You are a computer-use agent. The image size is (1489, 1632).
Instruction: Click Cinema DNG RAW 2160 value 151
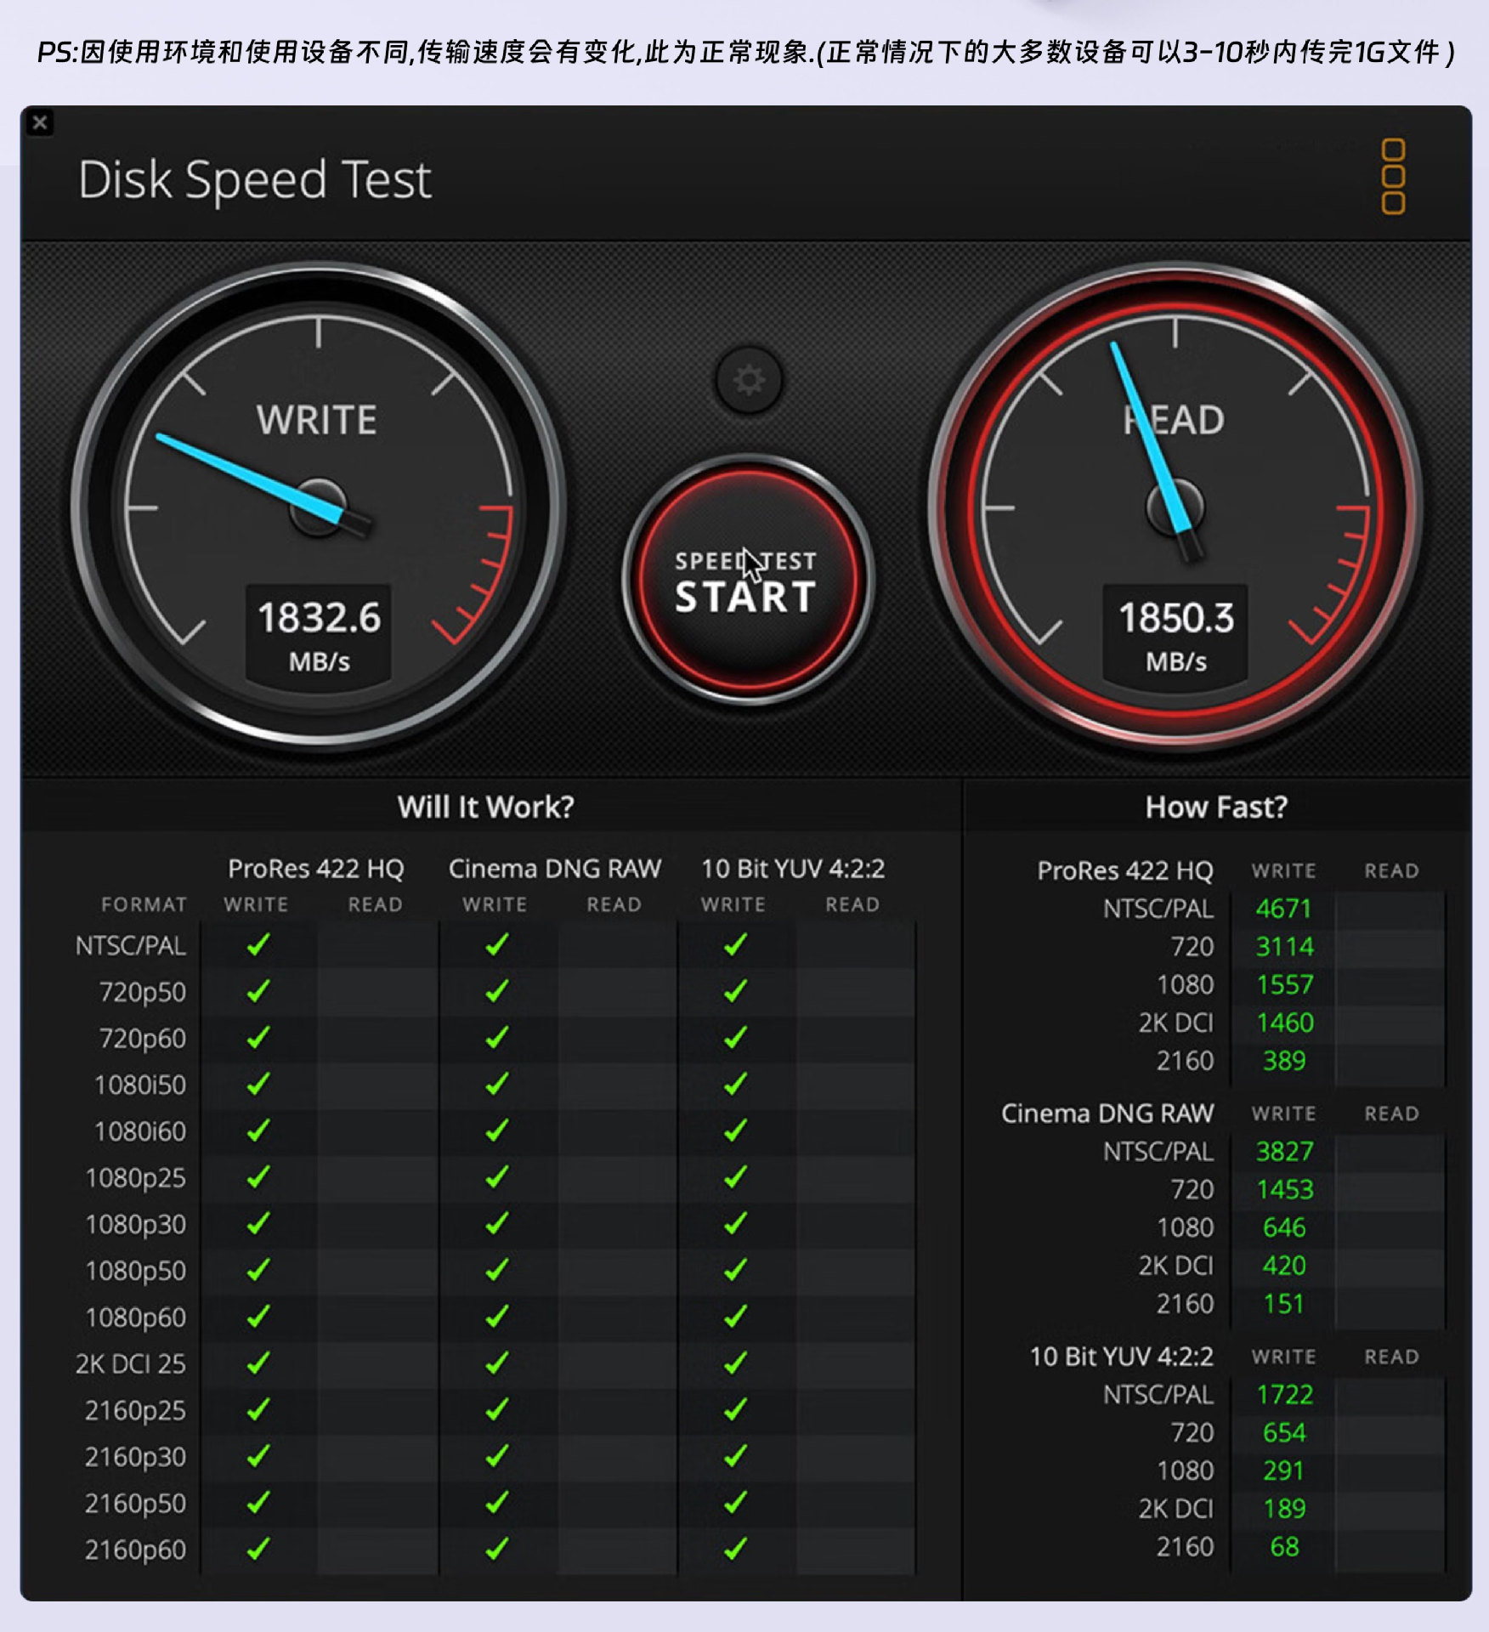[1283, 1303]
